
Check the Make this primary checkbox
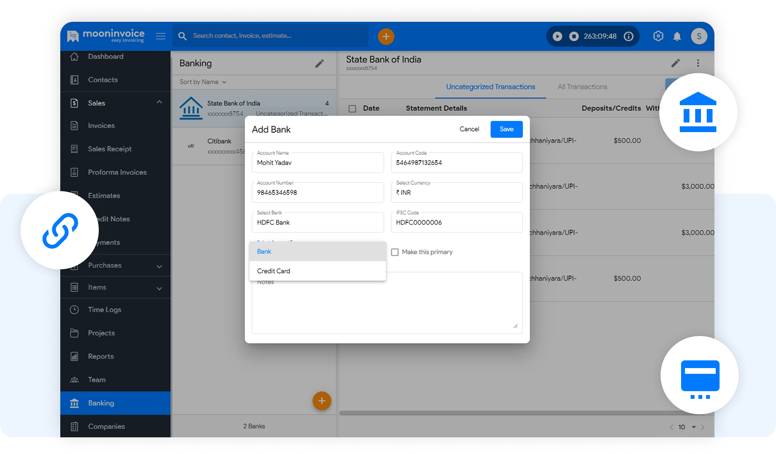(x=395, y=252)
